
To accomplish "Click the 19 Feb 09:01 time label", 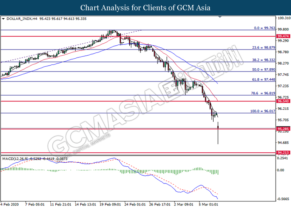I will 110,204.
